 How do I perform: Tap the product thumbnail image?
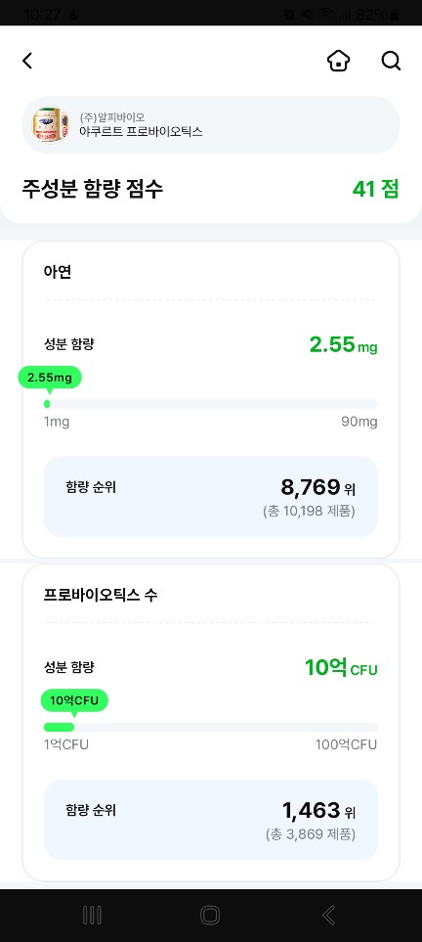point(51,125)
